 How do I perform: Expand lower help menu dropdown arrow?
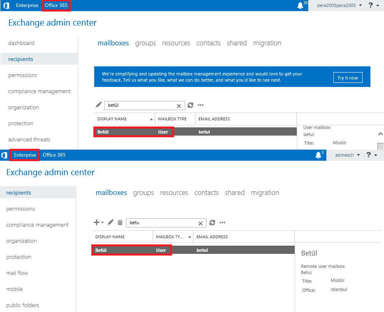click(376, 155)
